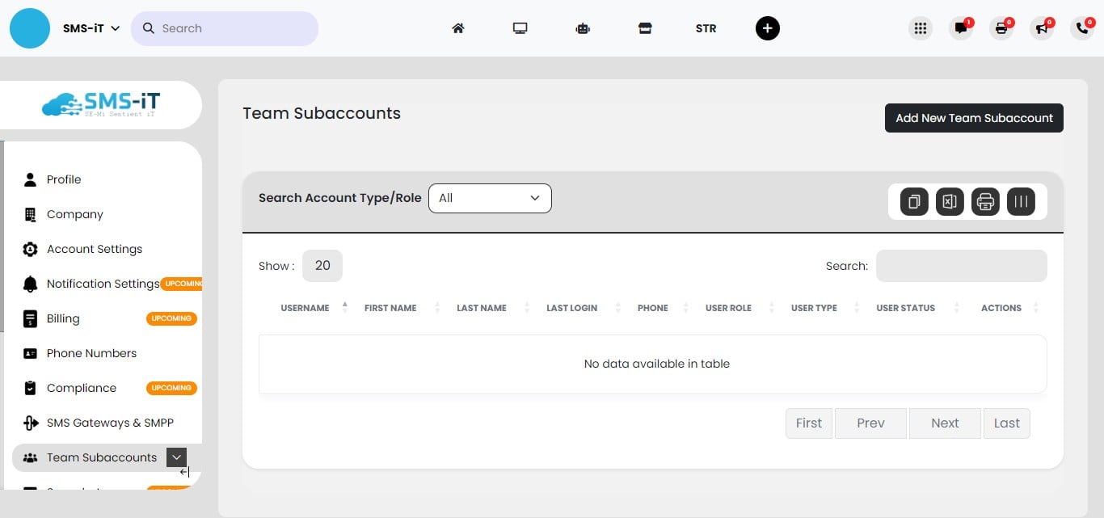The image size is (1104, 518).
Task: Click the blue profile avatar circle
Action: (30, 28)
